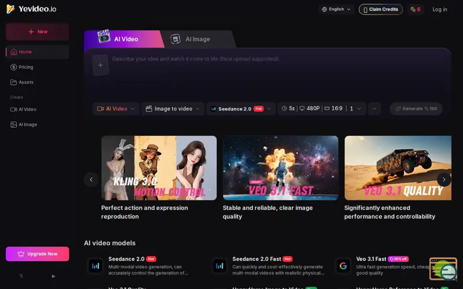Screen dimensions: 463x289
Task: Click the Seedance 2.0 model icon
Action: coord(95,266)
